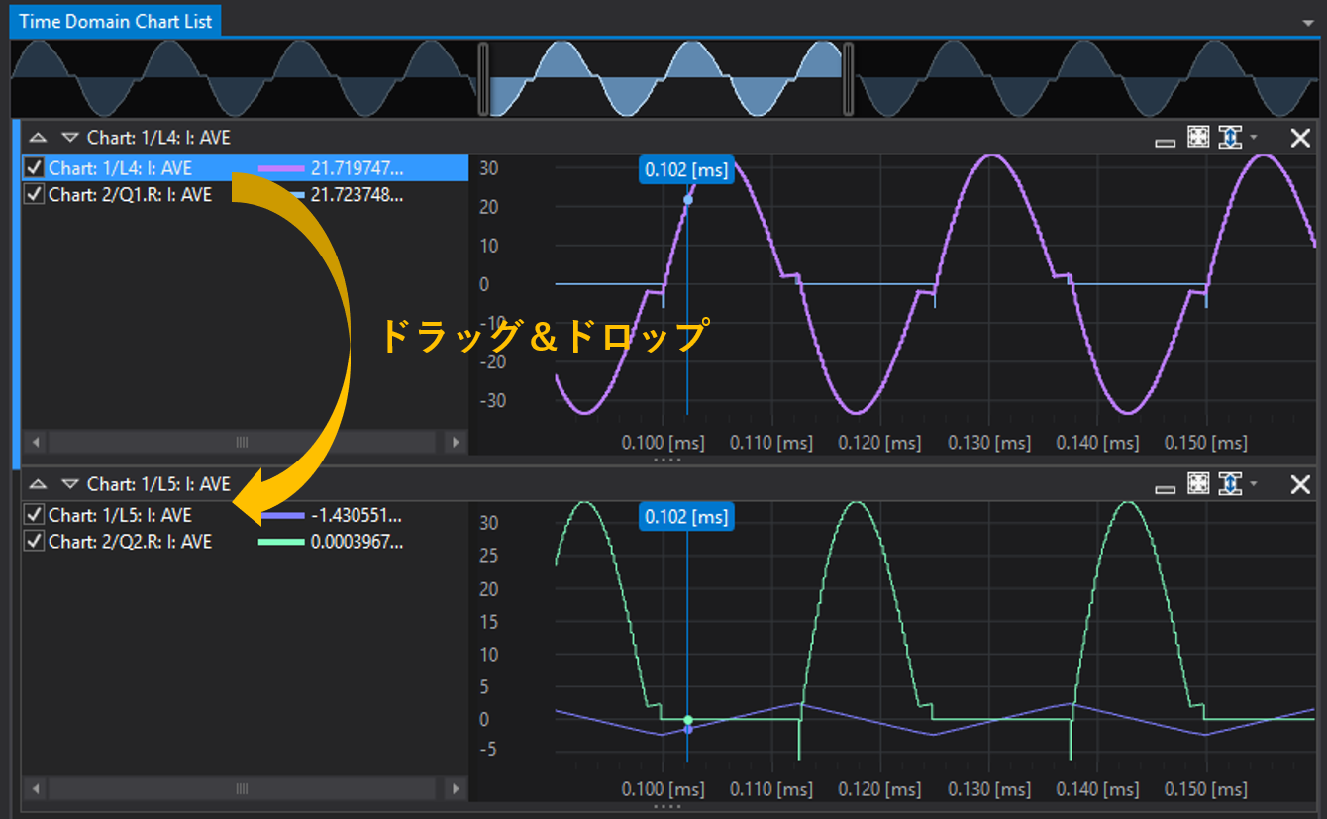1327x819 pixels.
Task: Click the purple color line of the L4 trace
Action: click(x=281, y=168)
